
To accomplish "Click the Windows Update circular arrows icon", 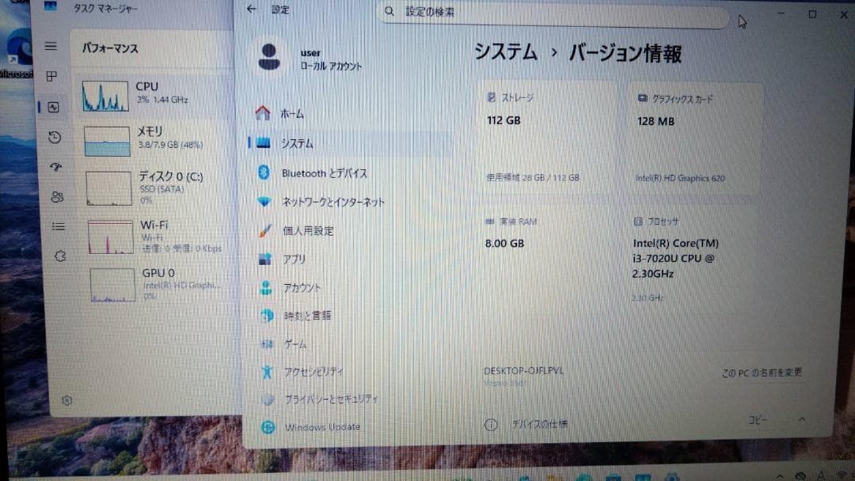I will click(268, 427).
